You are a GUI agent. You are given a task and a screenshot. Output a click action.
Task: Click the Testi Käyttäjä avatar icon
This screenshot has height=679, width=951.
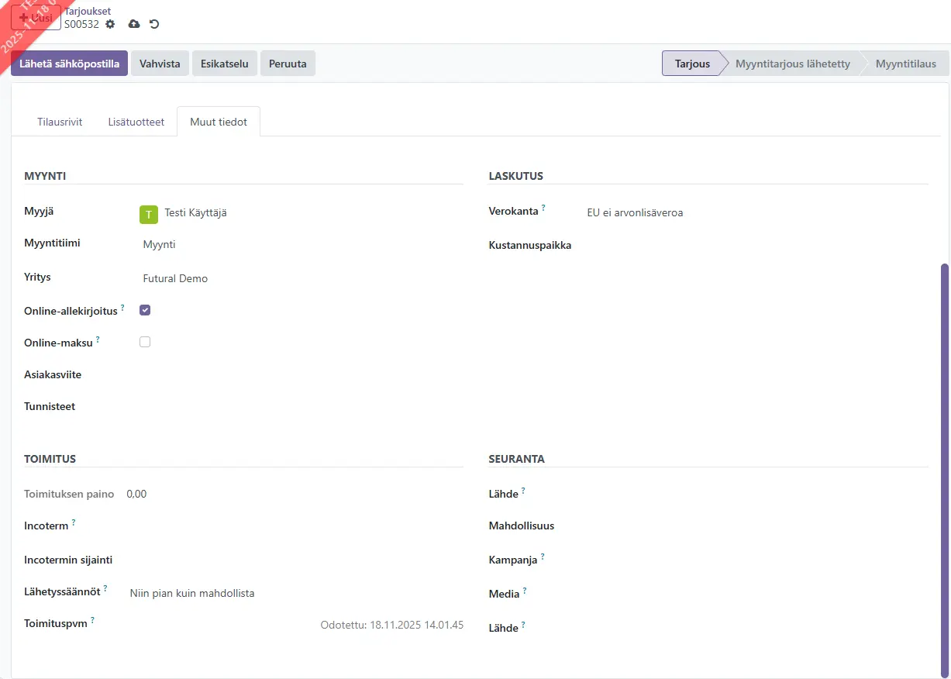pos(149,214)
